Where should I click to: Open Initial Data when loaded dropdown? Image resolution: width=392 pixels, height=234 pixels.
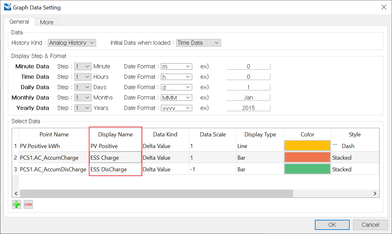tap(199, 43)
